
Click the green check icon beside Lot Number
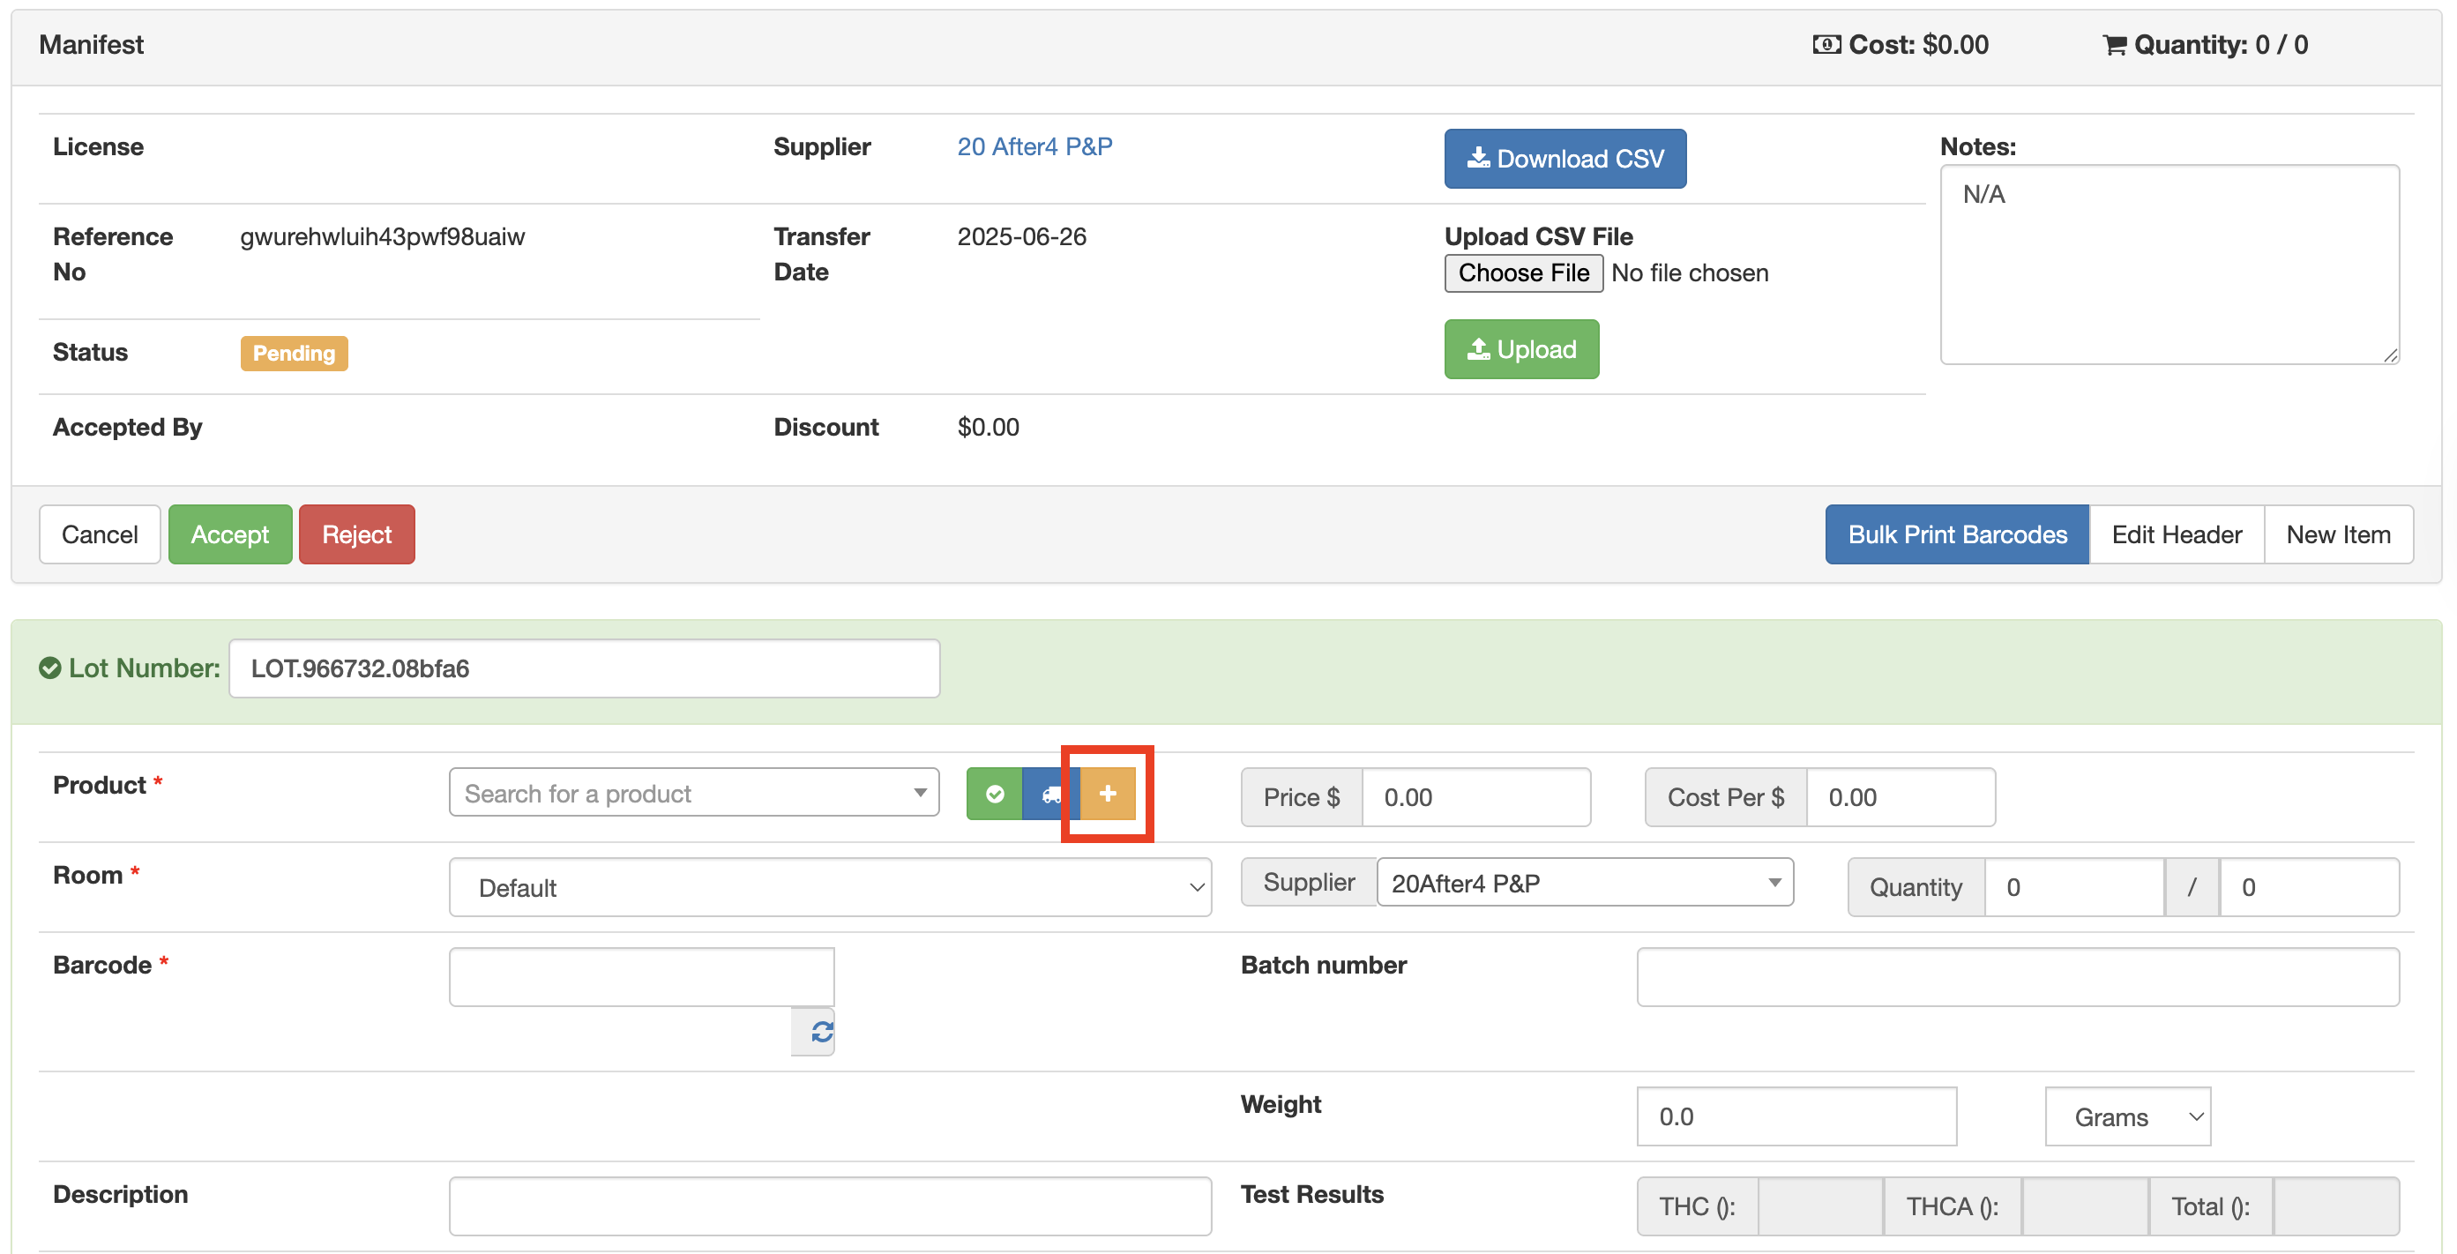tap(49, 668)
